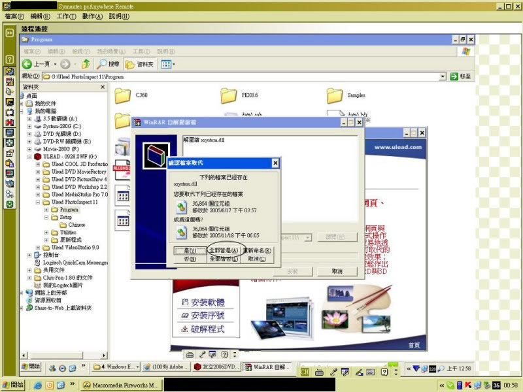This screenshot has width=523, height=392.
Task: Select 我的文件 in the folder tree
Action: [x=45, y=103]
